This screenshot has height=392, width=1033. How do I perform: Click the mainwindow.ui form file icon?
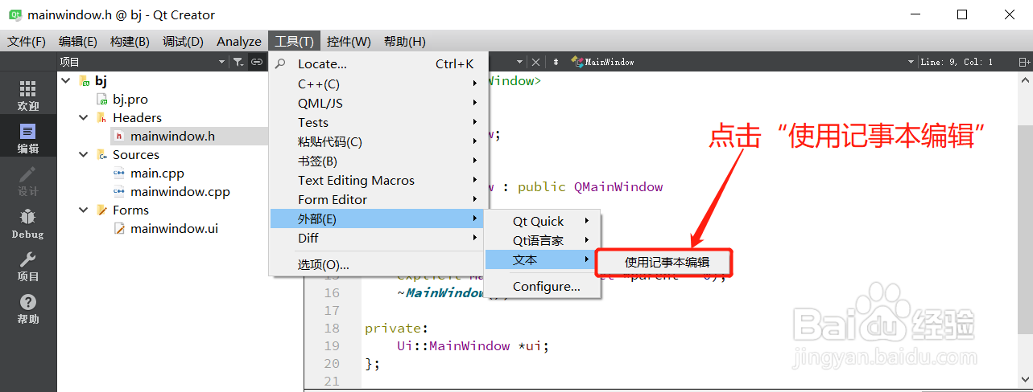click(x=119, y=229)
